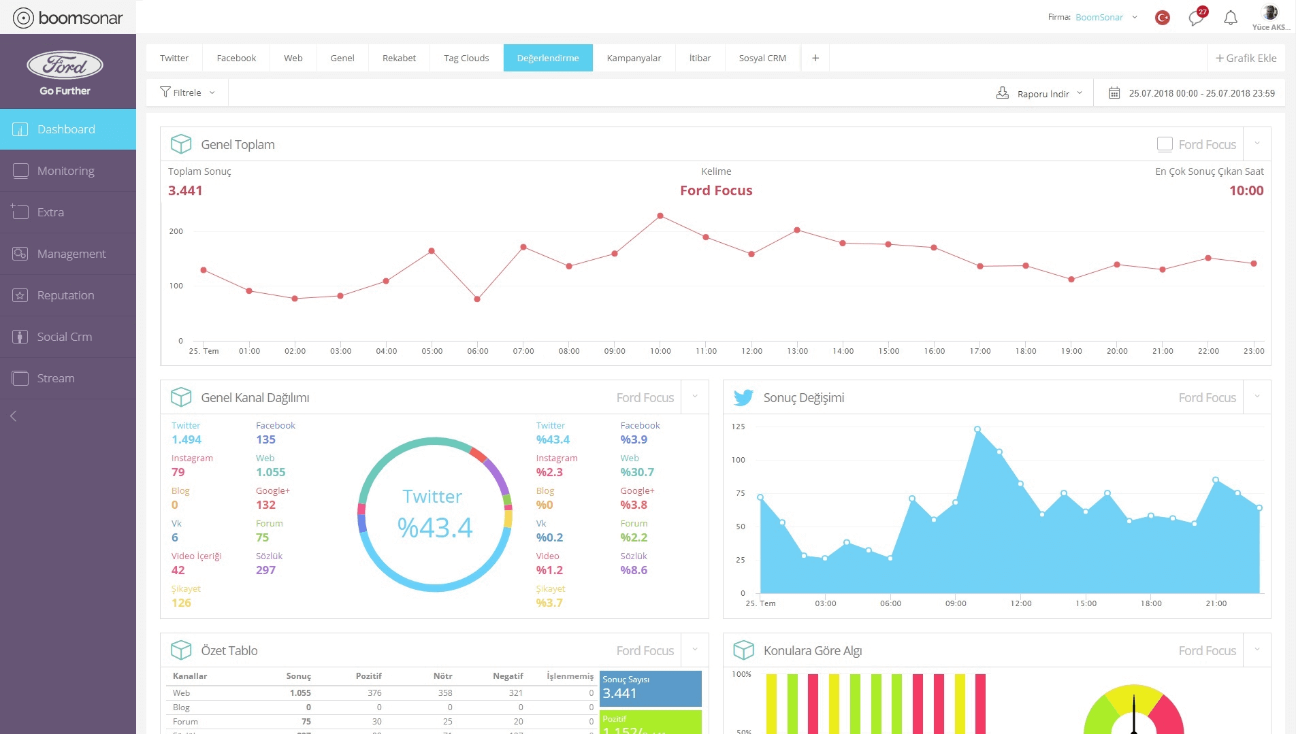The image size is (1296, 734).
Task: Open the notifications bell
Action: coord(1231,18)
